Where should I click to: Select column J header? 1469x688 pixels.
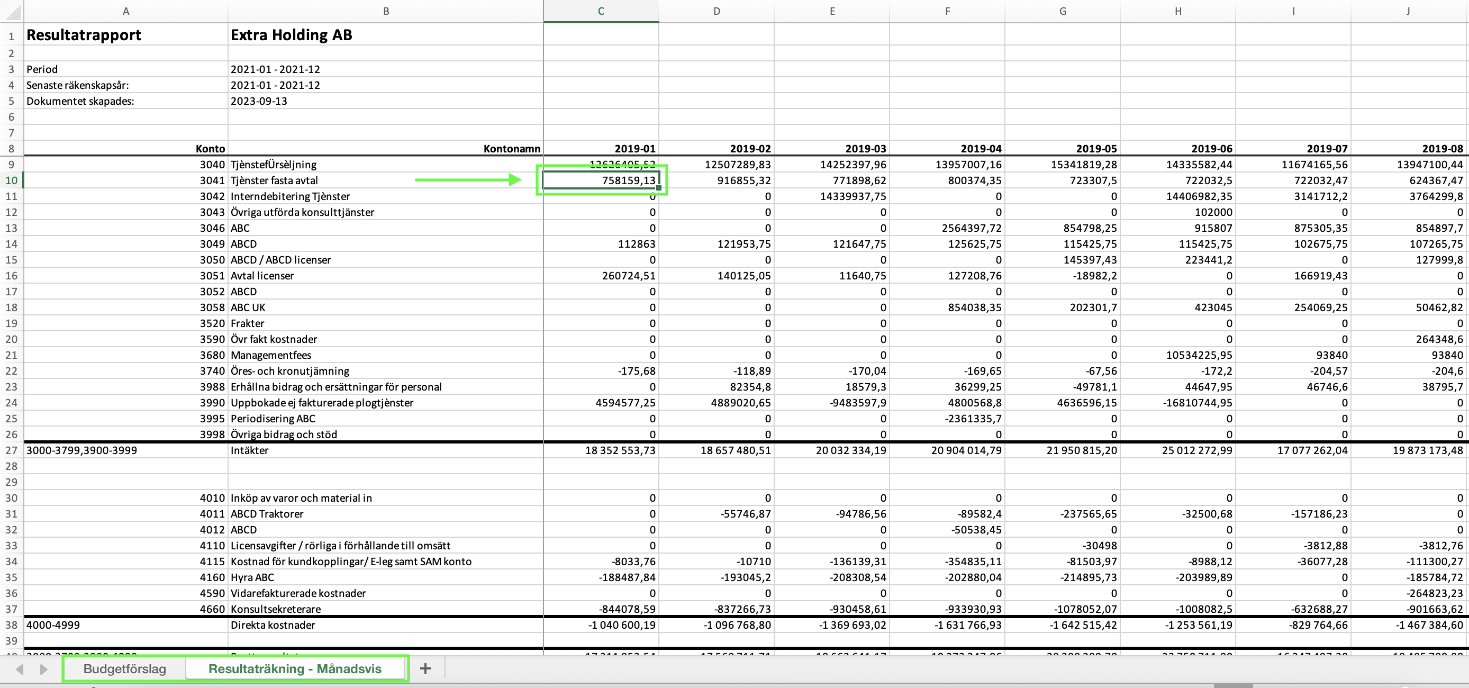[x=1408, y=11]
